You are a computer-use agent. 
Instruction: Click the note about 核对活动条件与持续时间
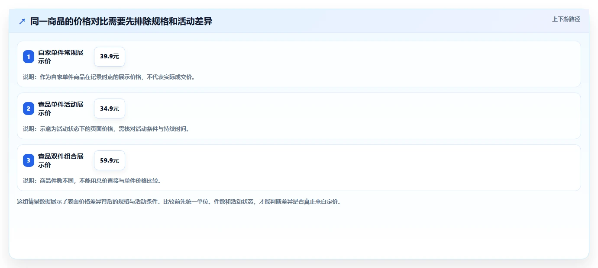pos(107,129)
